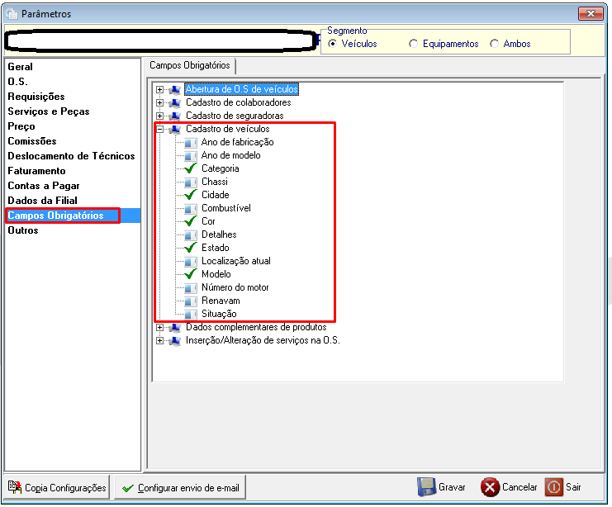
Task: Select the Cadastro de seguradoras label
Action: click(235, 116)
